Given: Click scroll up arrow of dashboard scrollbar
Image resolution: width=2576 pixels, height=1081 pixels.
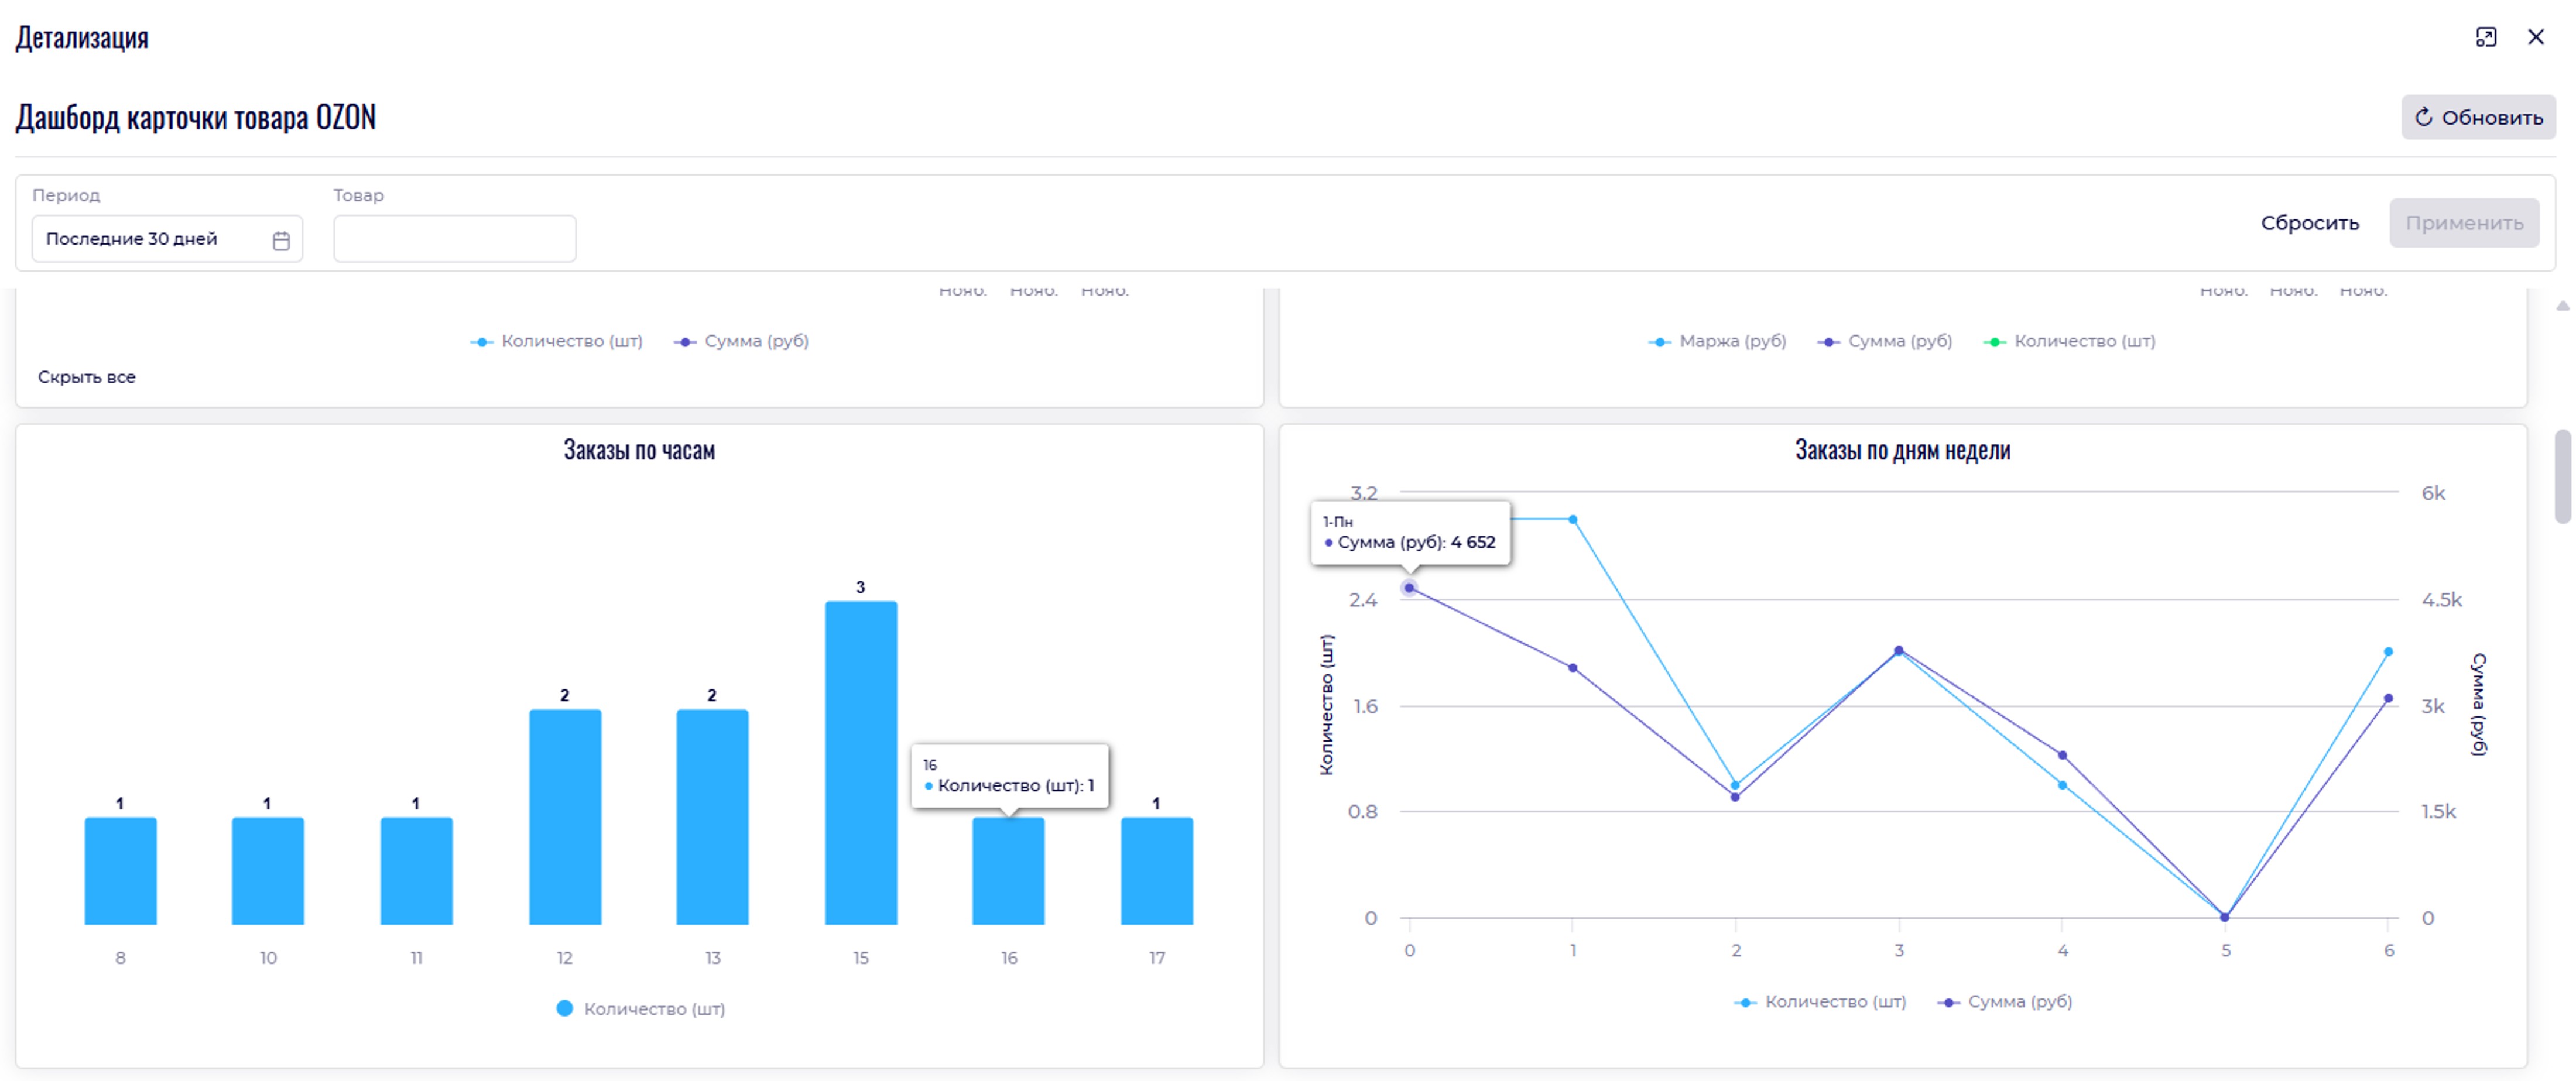Looking at the screenshot, I should pyautogui.click(x=2562, y=306).
